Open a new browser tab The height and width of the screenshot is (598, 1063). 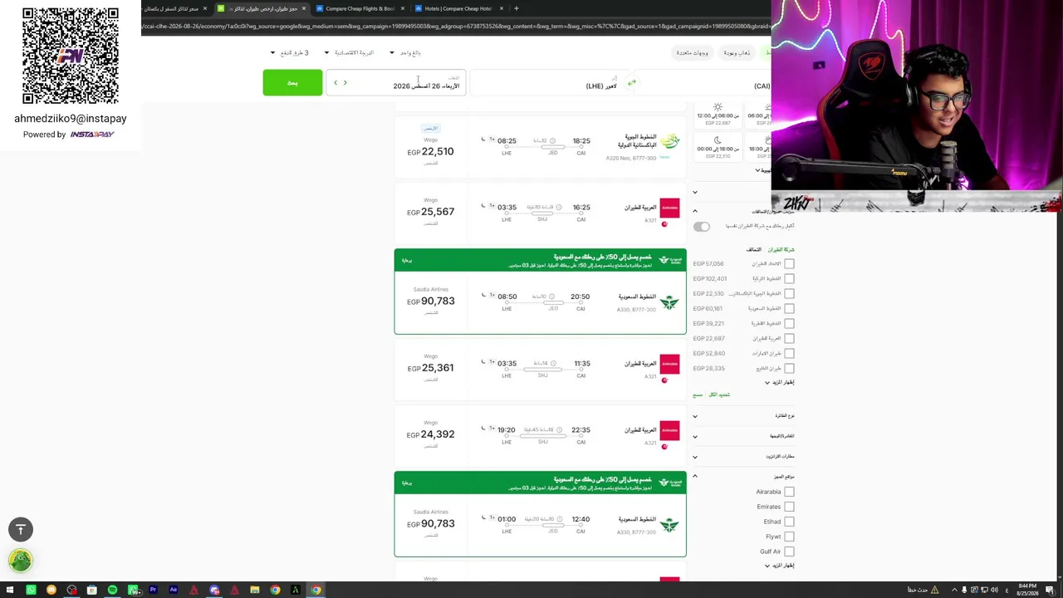(517, 8)
